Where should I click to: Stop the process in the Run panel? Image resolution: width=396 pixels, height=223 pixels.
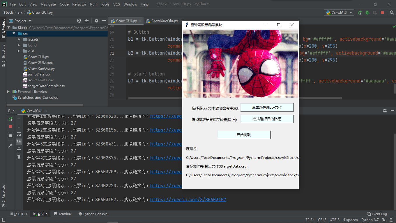(x=10, y=126)
